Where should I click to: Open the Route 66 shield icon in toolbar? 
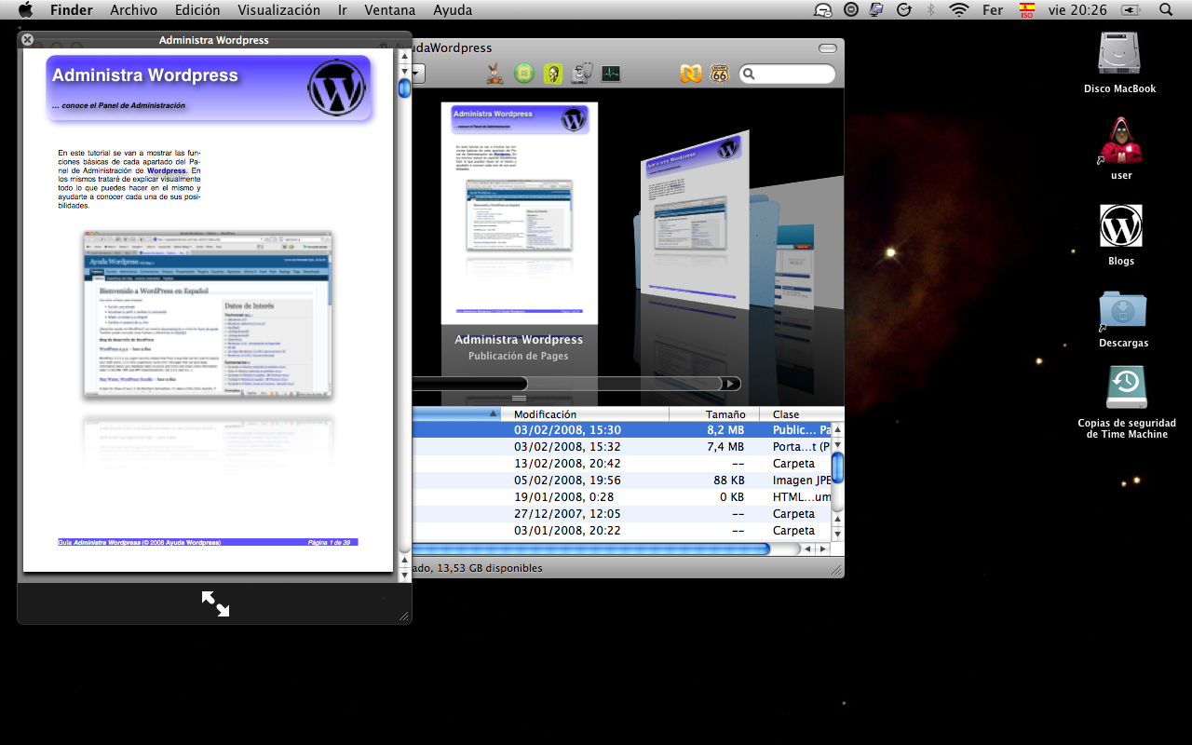click(x=719, y=74)
